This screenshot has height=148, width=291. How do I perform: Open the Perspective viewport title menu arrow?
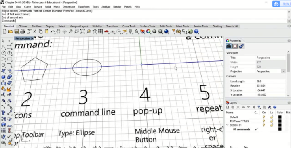point(32,38)
